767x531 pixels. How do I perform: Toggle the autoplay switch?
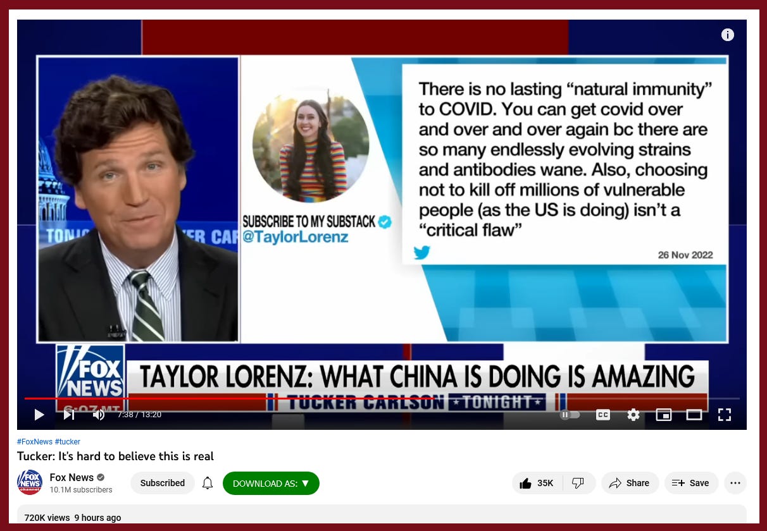click(x=570, y=415)
